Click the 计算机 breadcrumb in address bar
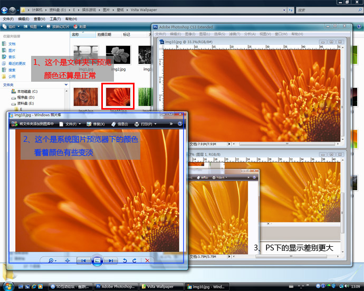This screenshot has height=291, width=364. [x=37, y=10]
